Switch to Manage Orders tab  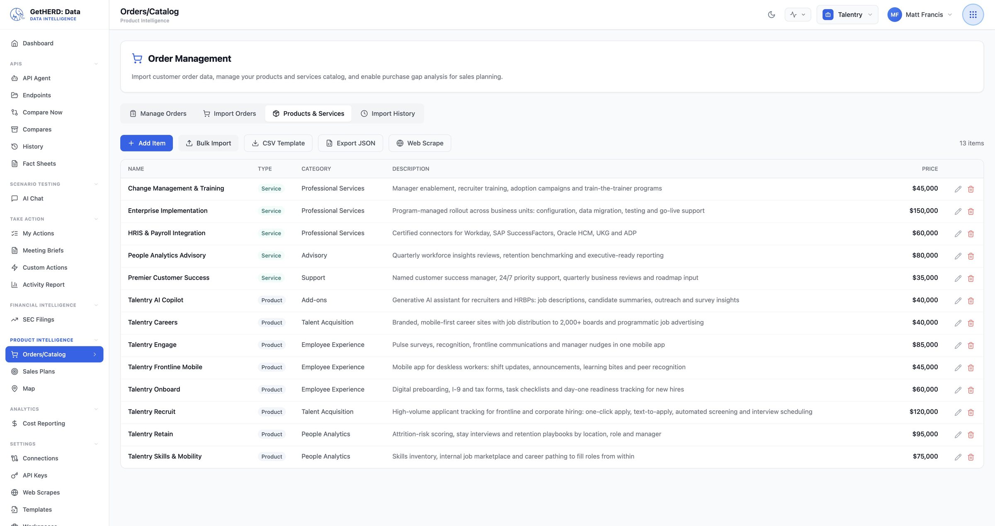[x=158, y=114]
